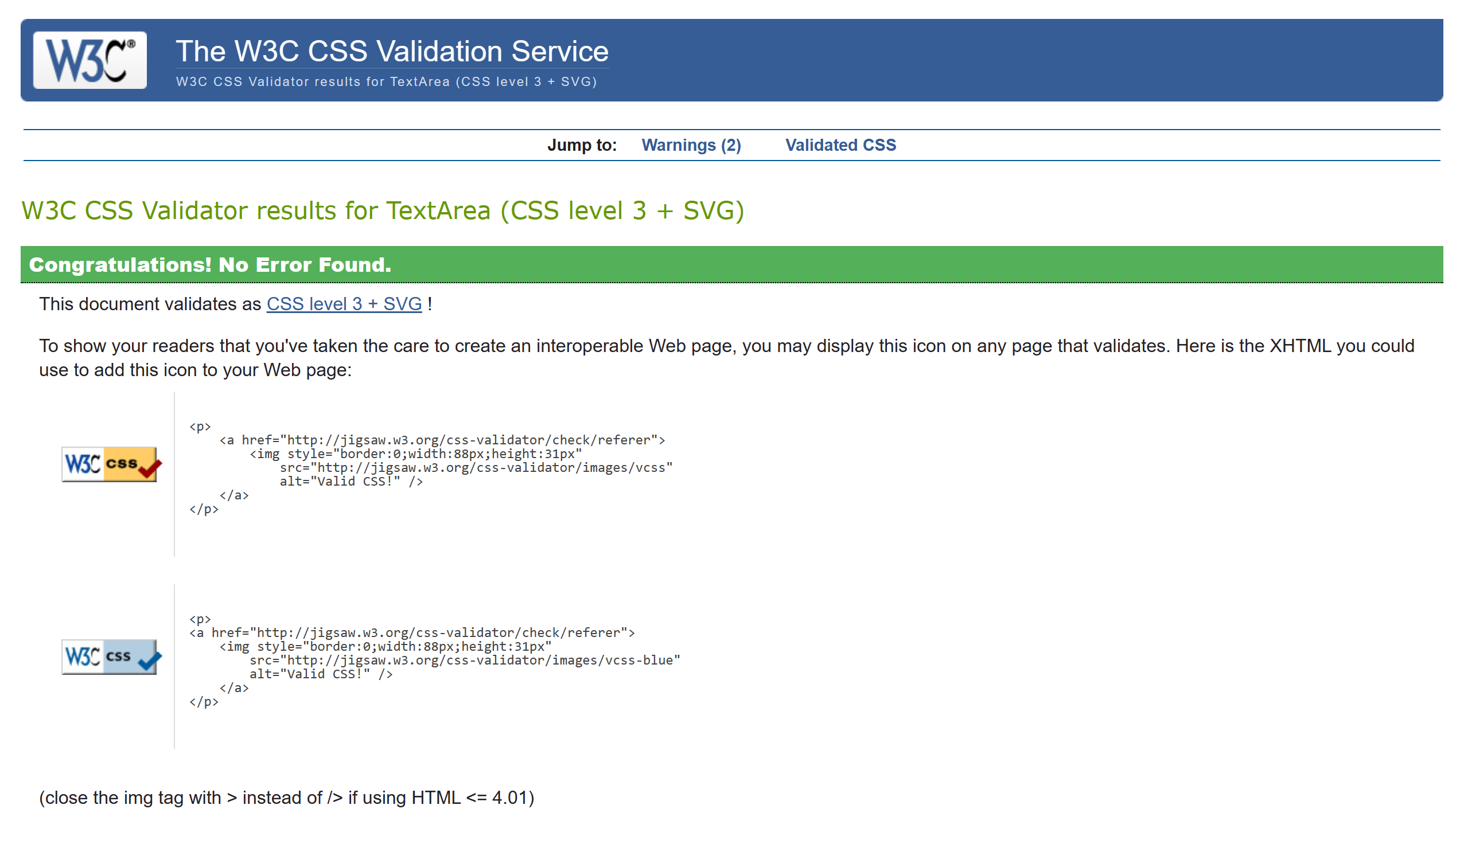
Task: Click the header subtitle about TextArea results
Action: pyautogui.click(x=386, y=81)
